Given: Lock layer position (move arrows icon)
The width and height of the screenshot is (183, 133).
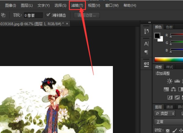Looking at the screenshot, I should click(x=181, y=131).
